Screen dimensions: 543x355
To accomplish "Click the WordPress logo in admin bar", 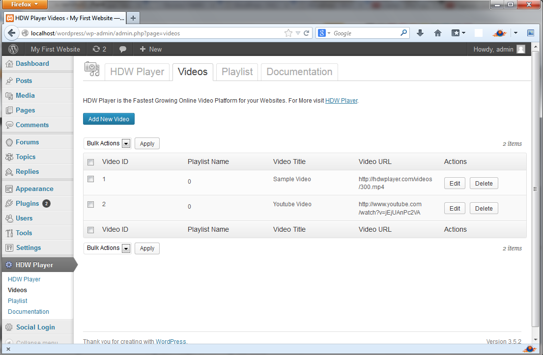I will click(x=13, y=49).
